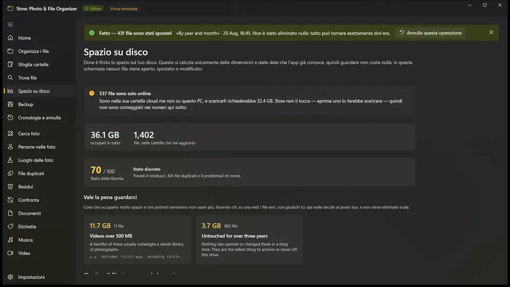Click the Luoghi delle foto pin icon

[10, 160]
